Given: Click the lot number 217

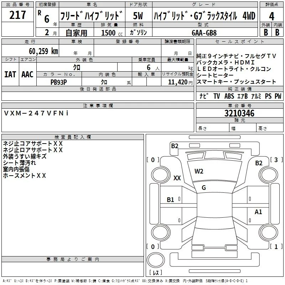Looking at the screenshot, I should tap(17, 15).
